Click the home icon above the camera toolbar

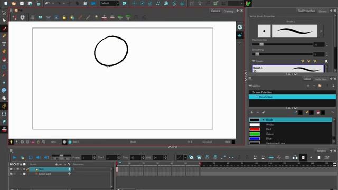pyautogui.click(x=16, y=11)
